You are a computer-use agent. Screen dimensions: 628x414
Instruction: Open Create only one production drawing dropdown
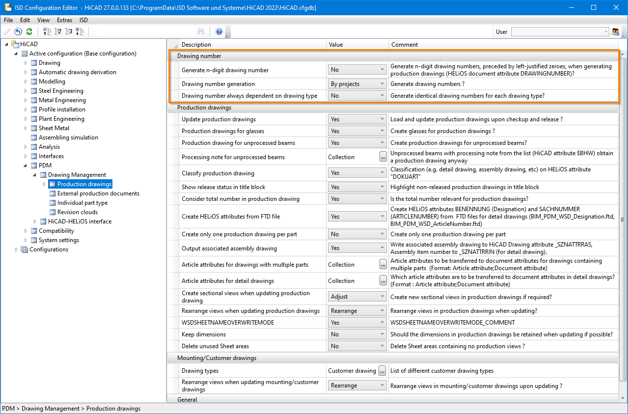(x=357, y=234)
